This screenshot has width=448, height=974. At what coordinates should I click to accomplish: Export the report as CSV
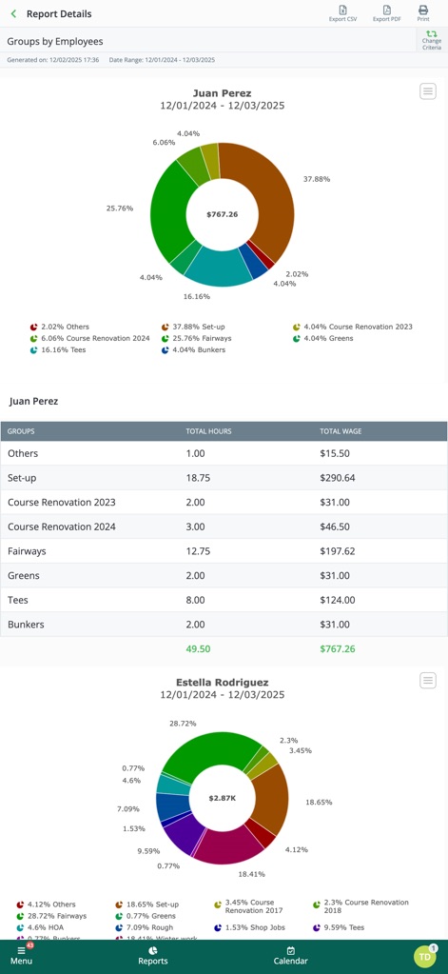pyautogui.click(x=342, y=13)
